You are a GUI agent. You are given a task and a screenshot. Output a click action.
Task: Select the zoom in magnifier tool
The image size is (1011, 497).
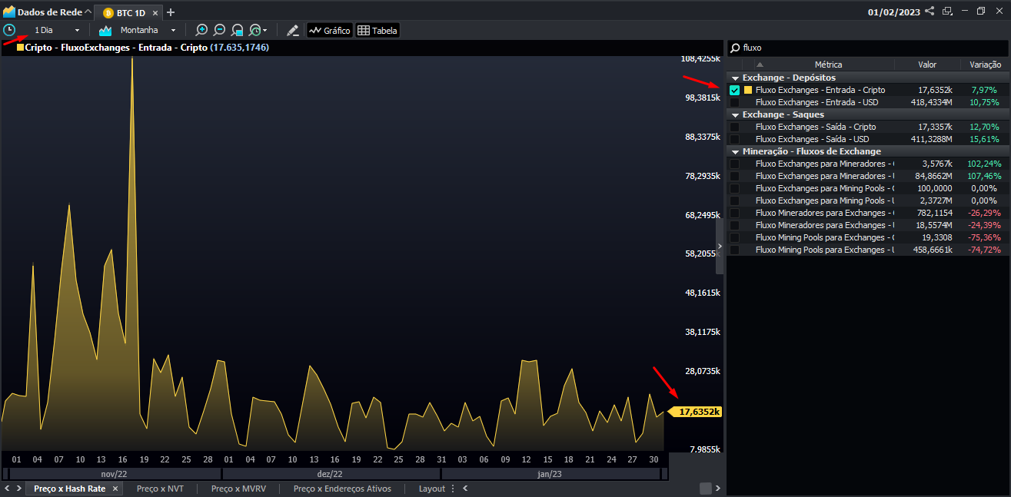click(x=201, y=29)
